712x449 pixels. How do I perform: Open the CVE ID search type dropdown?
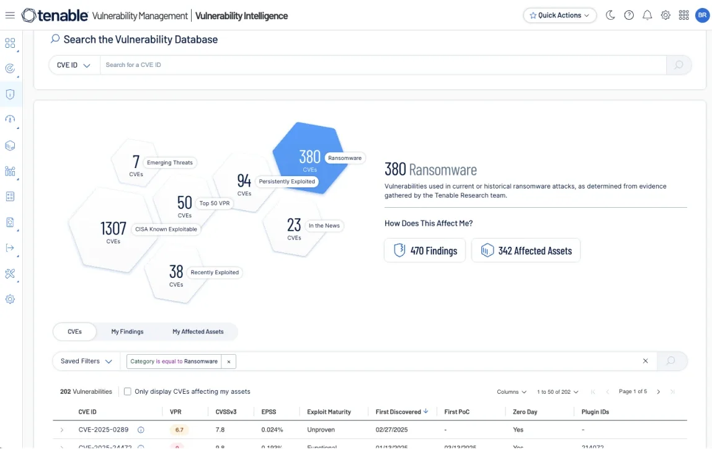74,65
